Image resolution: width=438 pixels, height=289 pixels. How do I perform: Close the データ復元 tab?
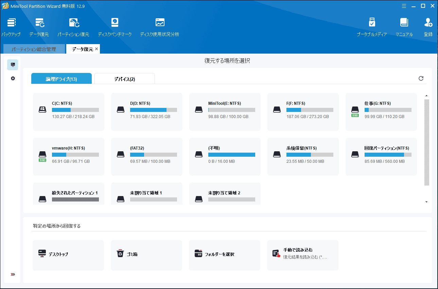(97, 49)
